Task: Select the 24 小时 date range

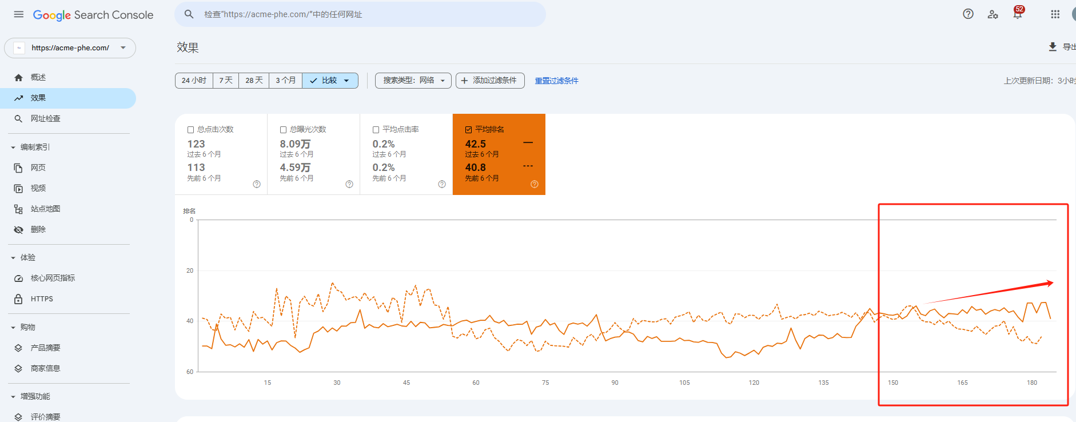Action: coord(194,81)
